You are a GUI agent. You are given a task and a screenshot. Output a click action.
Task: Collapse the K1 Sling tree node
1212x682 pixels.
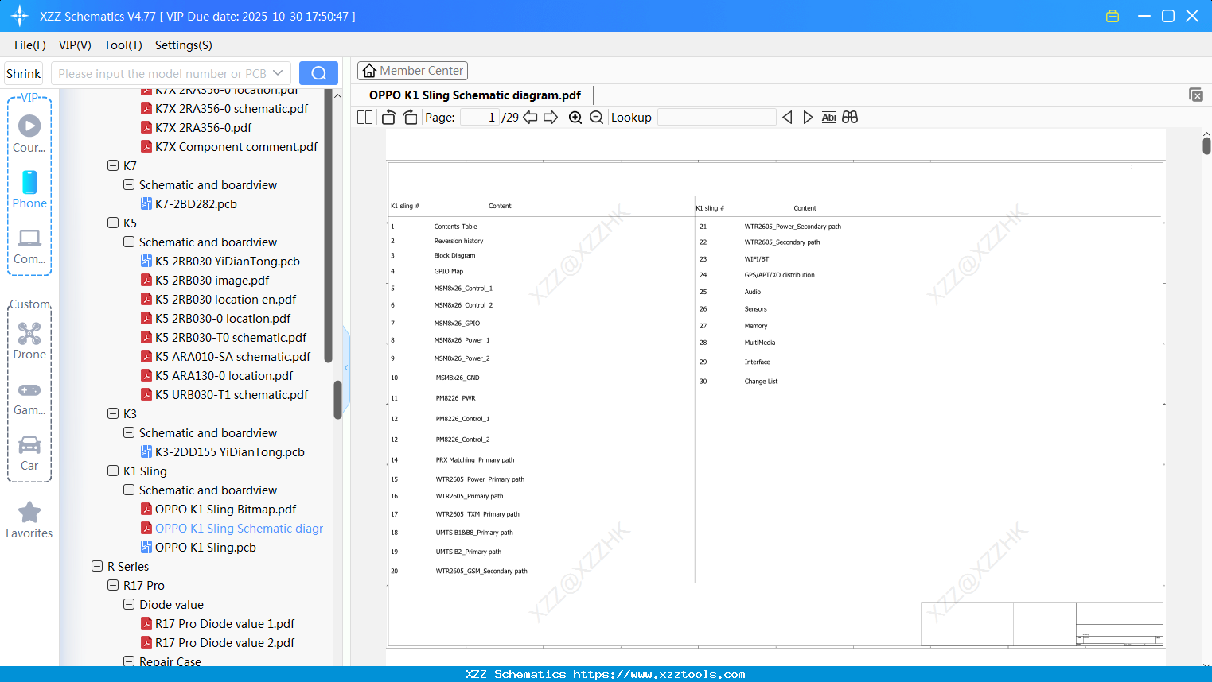click(x=113, y=471)
